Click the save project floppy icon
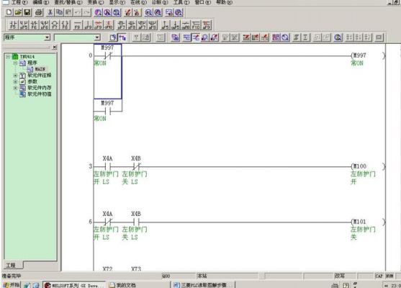The image size is (401, 288). [27, 12]
